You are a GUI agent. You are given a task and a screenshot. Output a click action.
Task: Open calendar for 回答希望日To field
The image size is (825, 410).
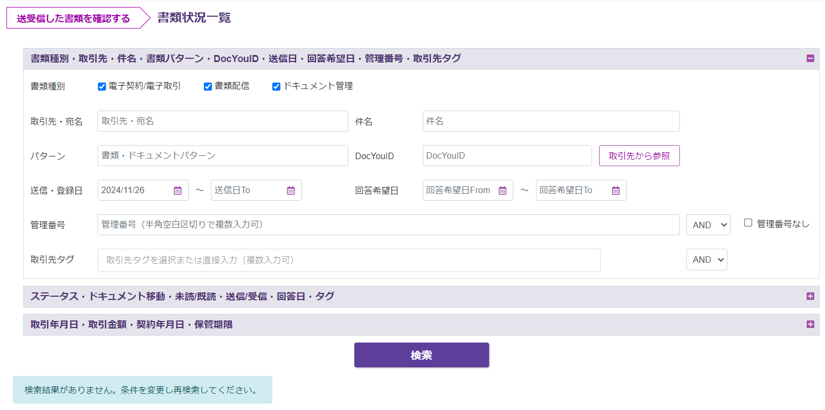616,190
